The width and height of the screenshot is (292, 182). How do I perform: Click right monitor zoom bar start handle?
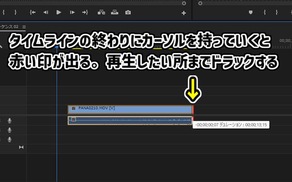point(200,3)
